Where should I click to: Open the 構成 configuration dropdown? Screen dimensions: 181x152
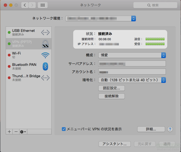(x=132, y=55)
